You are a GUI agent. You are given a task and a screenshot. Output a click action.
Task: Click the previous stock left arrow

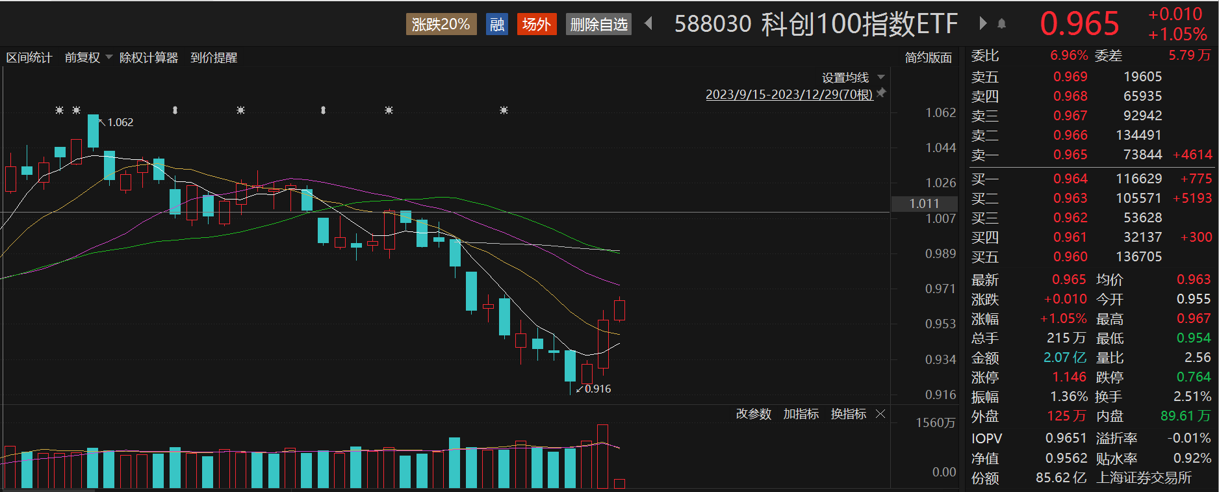[x=648, y=24]
